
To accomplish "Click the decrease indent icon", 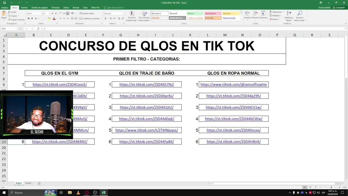I will coord(73,19).
